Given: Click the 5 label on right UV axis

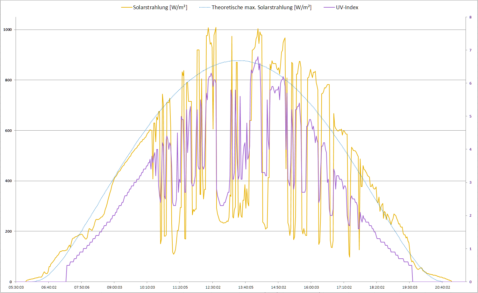Looking at the screenshot, I should pos(470,116).
